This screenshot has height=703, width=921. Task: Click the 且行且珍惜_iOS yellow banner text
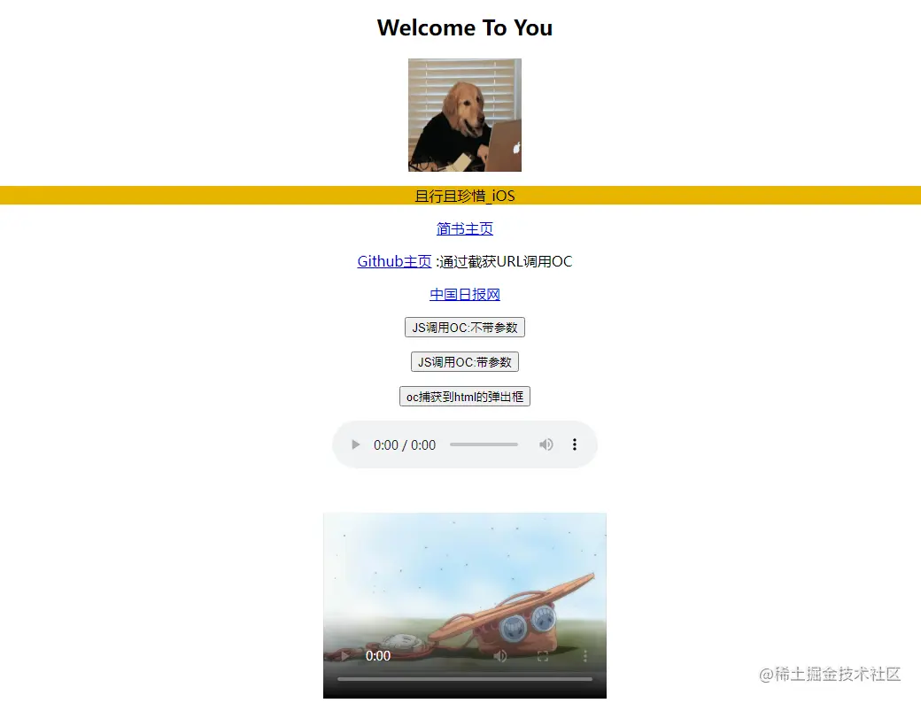(x=465, y=196)
